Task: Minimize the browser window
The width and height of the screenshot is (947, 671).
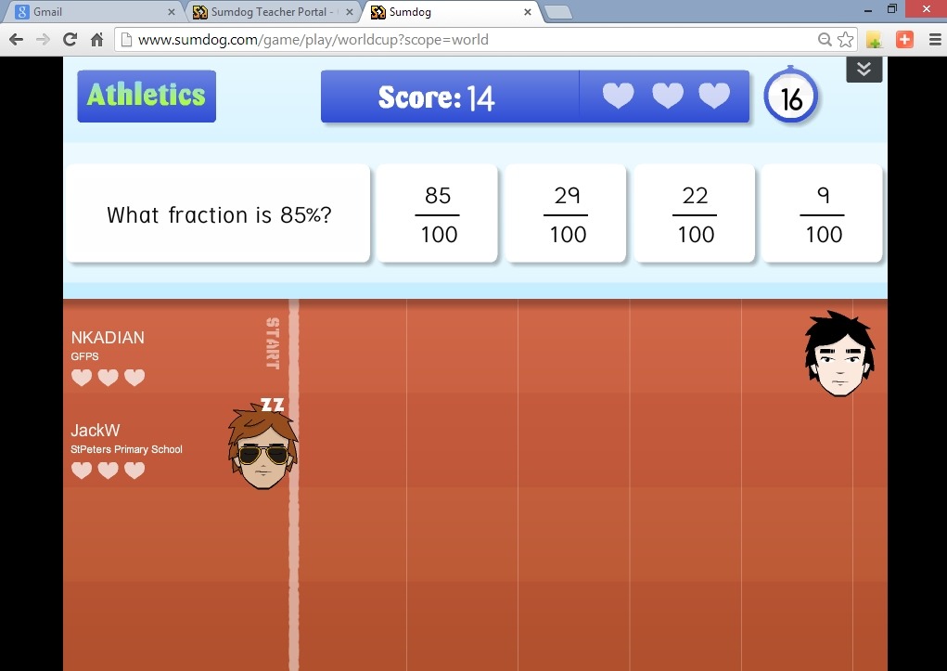Action: click(868, 10)
